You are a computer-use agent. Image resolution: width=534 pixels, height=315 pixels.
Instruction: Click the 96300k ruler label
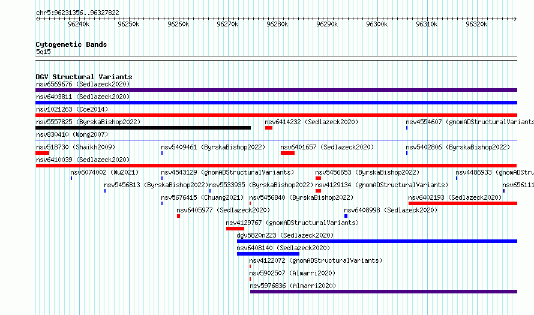coord(377,24)
